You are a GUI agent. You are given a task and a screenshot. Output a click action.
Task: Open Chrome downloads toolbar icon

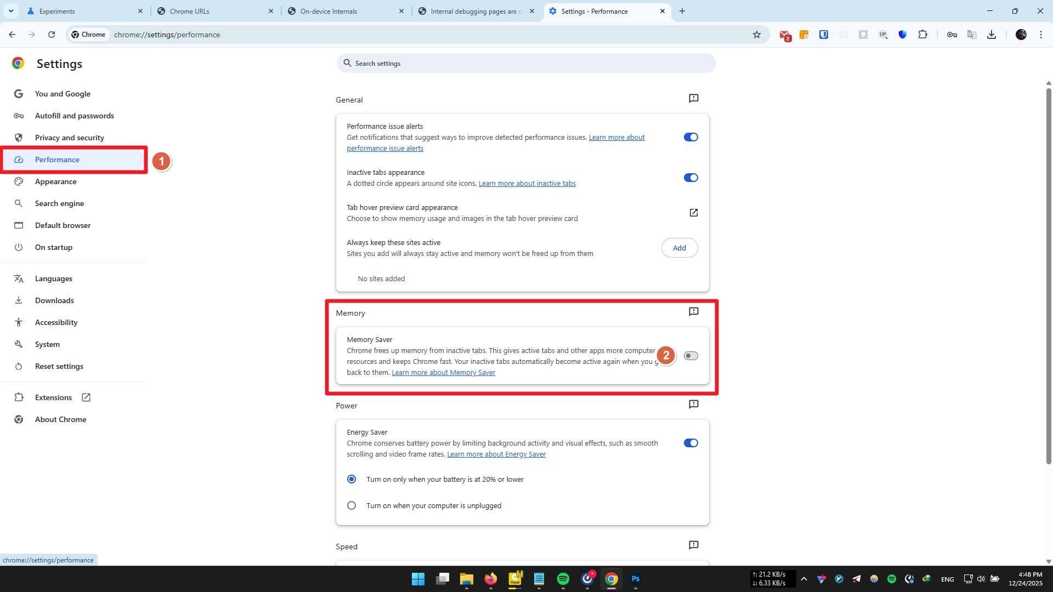(992, 35)
